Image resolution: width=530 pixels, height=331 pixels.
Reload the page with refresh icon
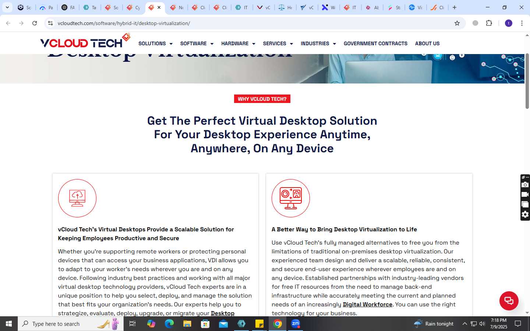[35, 23]
